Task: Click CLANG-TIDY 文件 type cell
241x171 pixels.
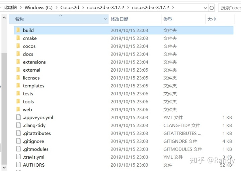Action: pyautogui.click(x=182, y=125)
